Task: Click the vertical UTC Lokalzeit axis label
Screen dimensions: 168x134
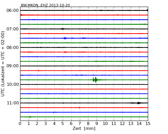Action: 3,64
